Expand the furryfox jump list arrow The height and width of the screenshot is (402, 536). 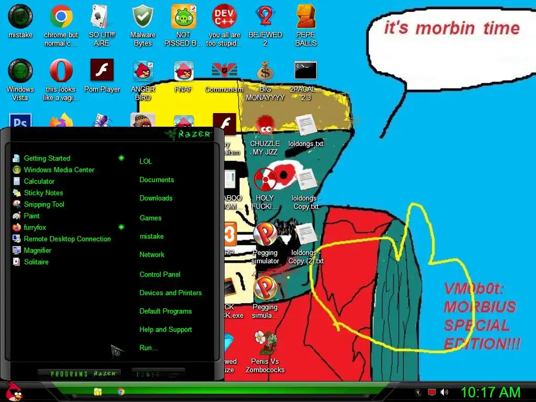click(x=121, y=227)
